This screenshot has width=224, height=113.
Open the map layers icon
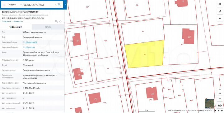coord(220,4)
